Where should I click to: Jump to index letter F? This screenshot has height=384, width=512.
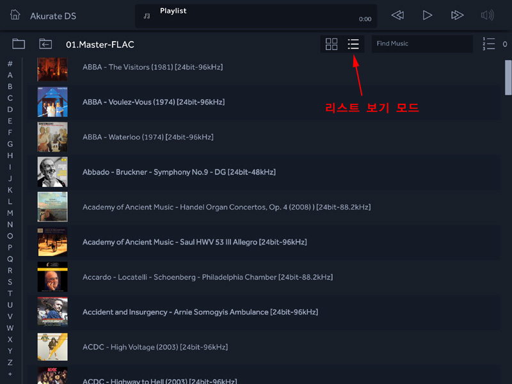click(10, 132)
